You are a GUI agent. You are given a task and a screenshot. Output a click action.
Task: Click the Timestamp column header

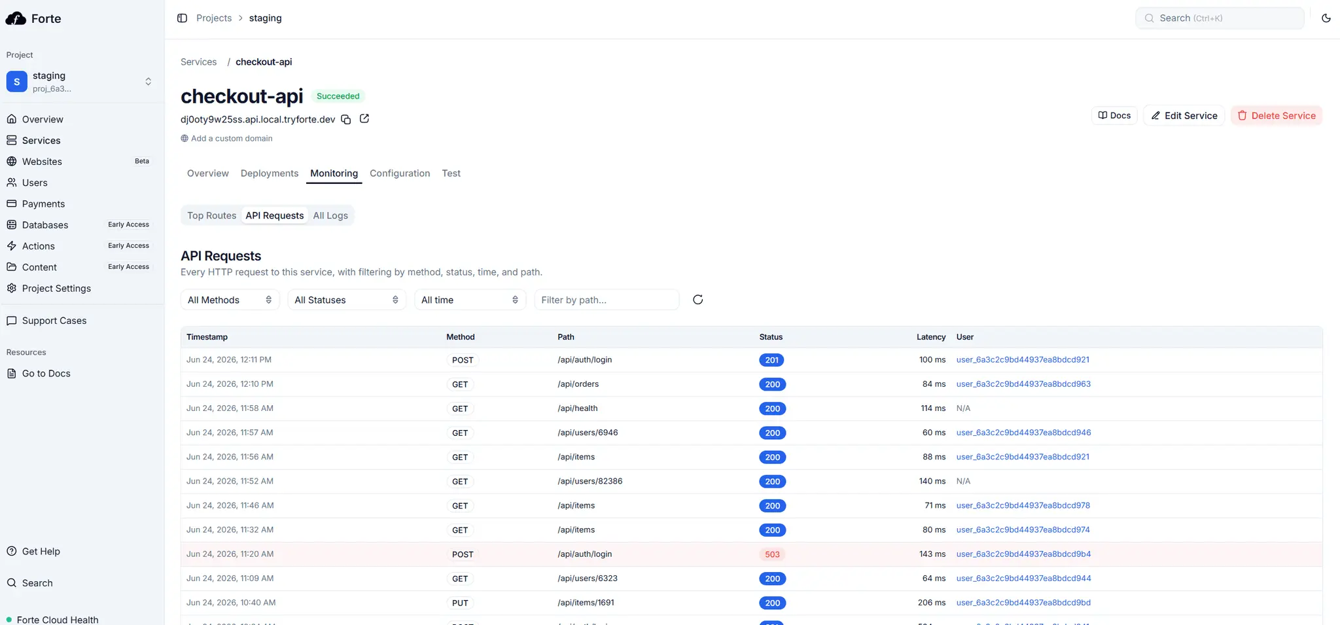207,337
